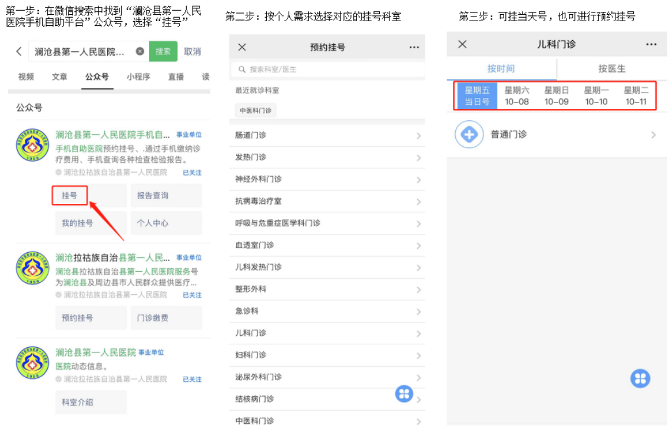Open the 中医科门诊 row at the list bottom
The image size is (672, 435).
(x=327, y=421)
